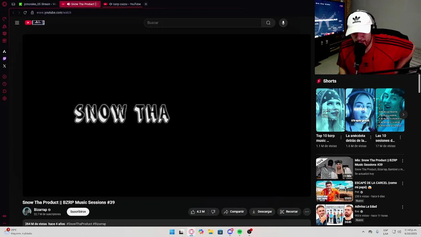Open taskbar clock 11:42 p. m.

tap(410, 232)
